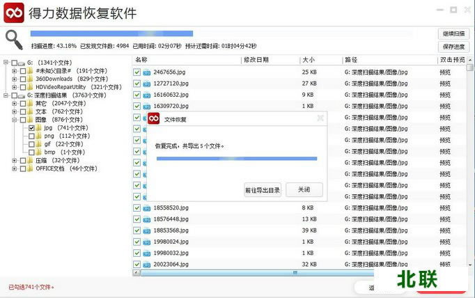475x298 pixels.
Task: Collapse the 图像 folder tree node
Action: pyautogui.click(x=15, y=120)
